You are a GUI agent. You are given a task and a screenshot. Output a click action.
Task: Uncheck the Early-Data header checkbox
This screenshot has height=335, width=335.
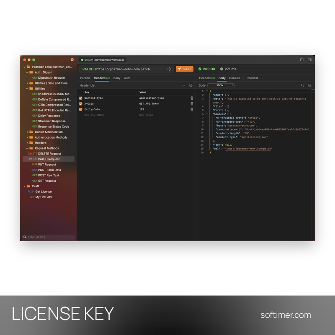point(81,109)
